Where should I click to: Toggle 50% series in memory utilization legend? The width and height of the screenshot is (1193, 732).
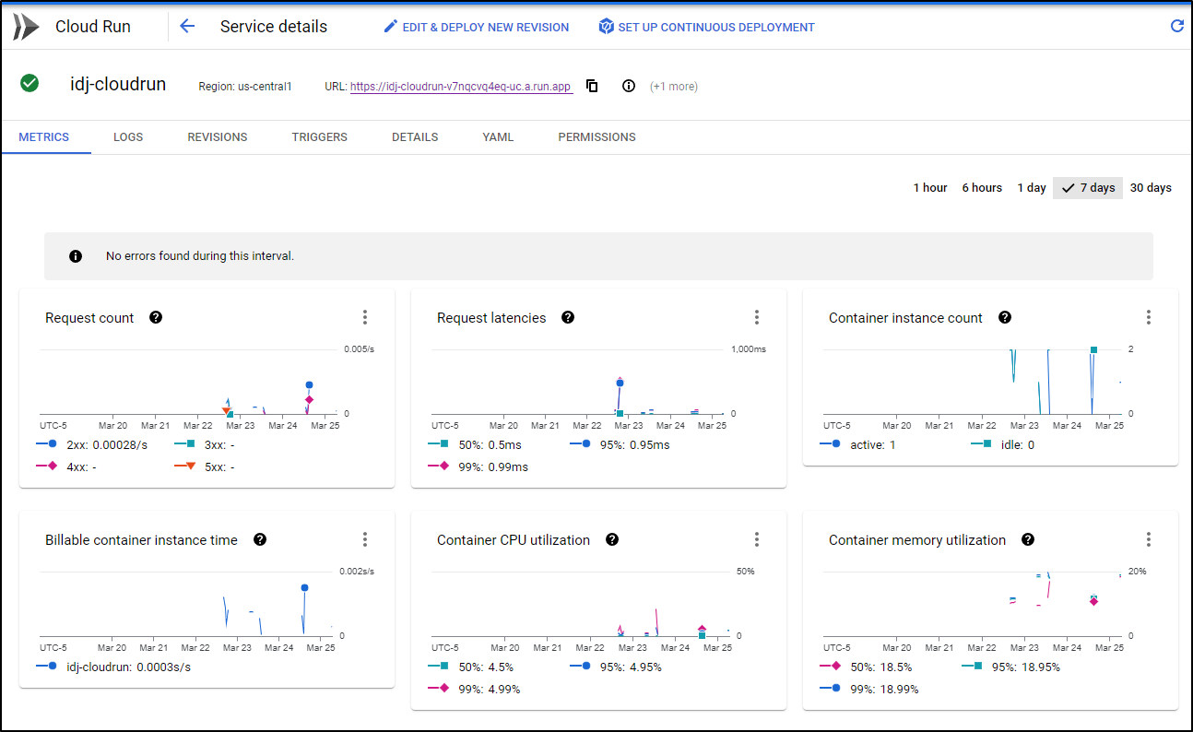click(x=867, y=667)
